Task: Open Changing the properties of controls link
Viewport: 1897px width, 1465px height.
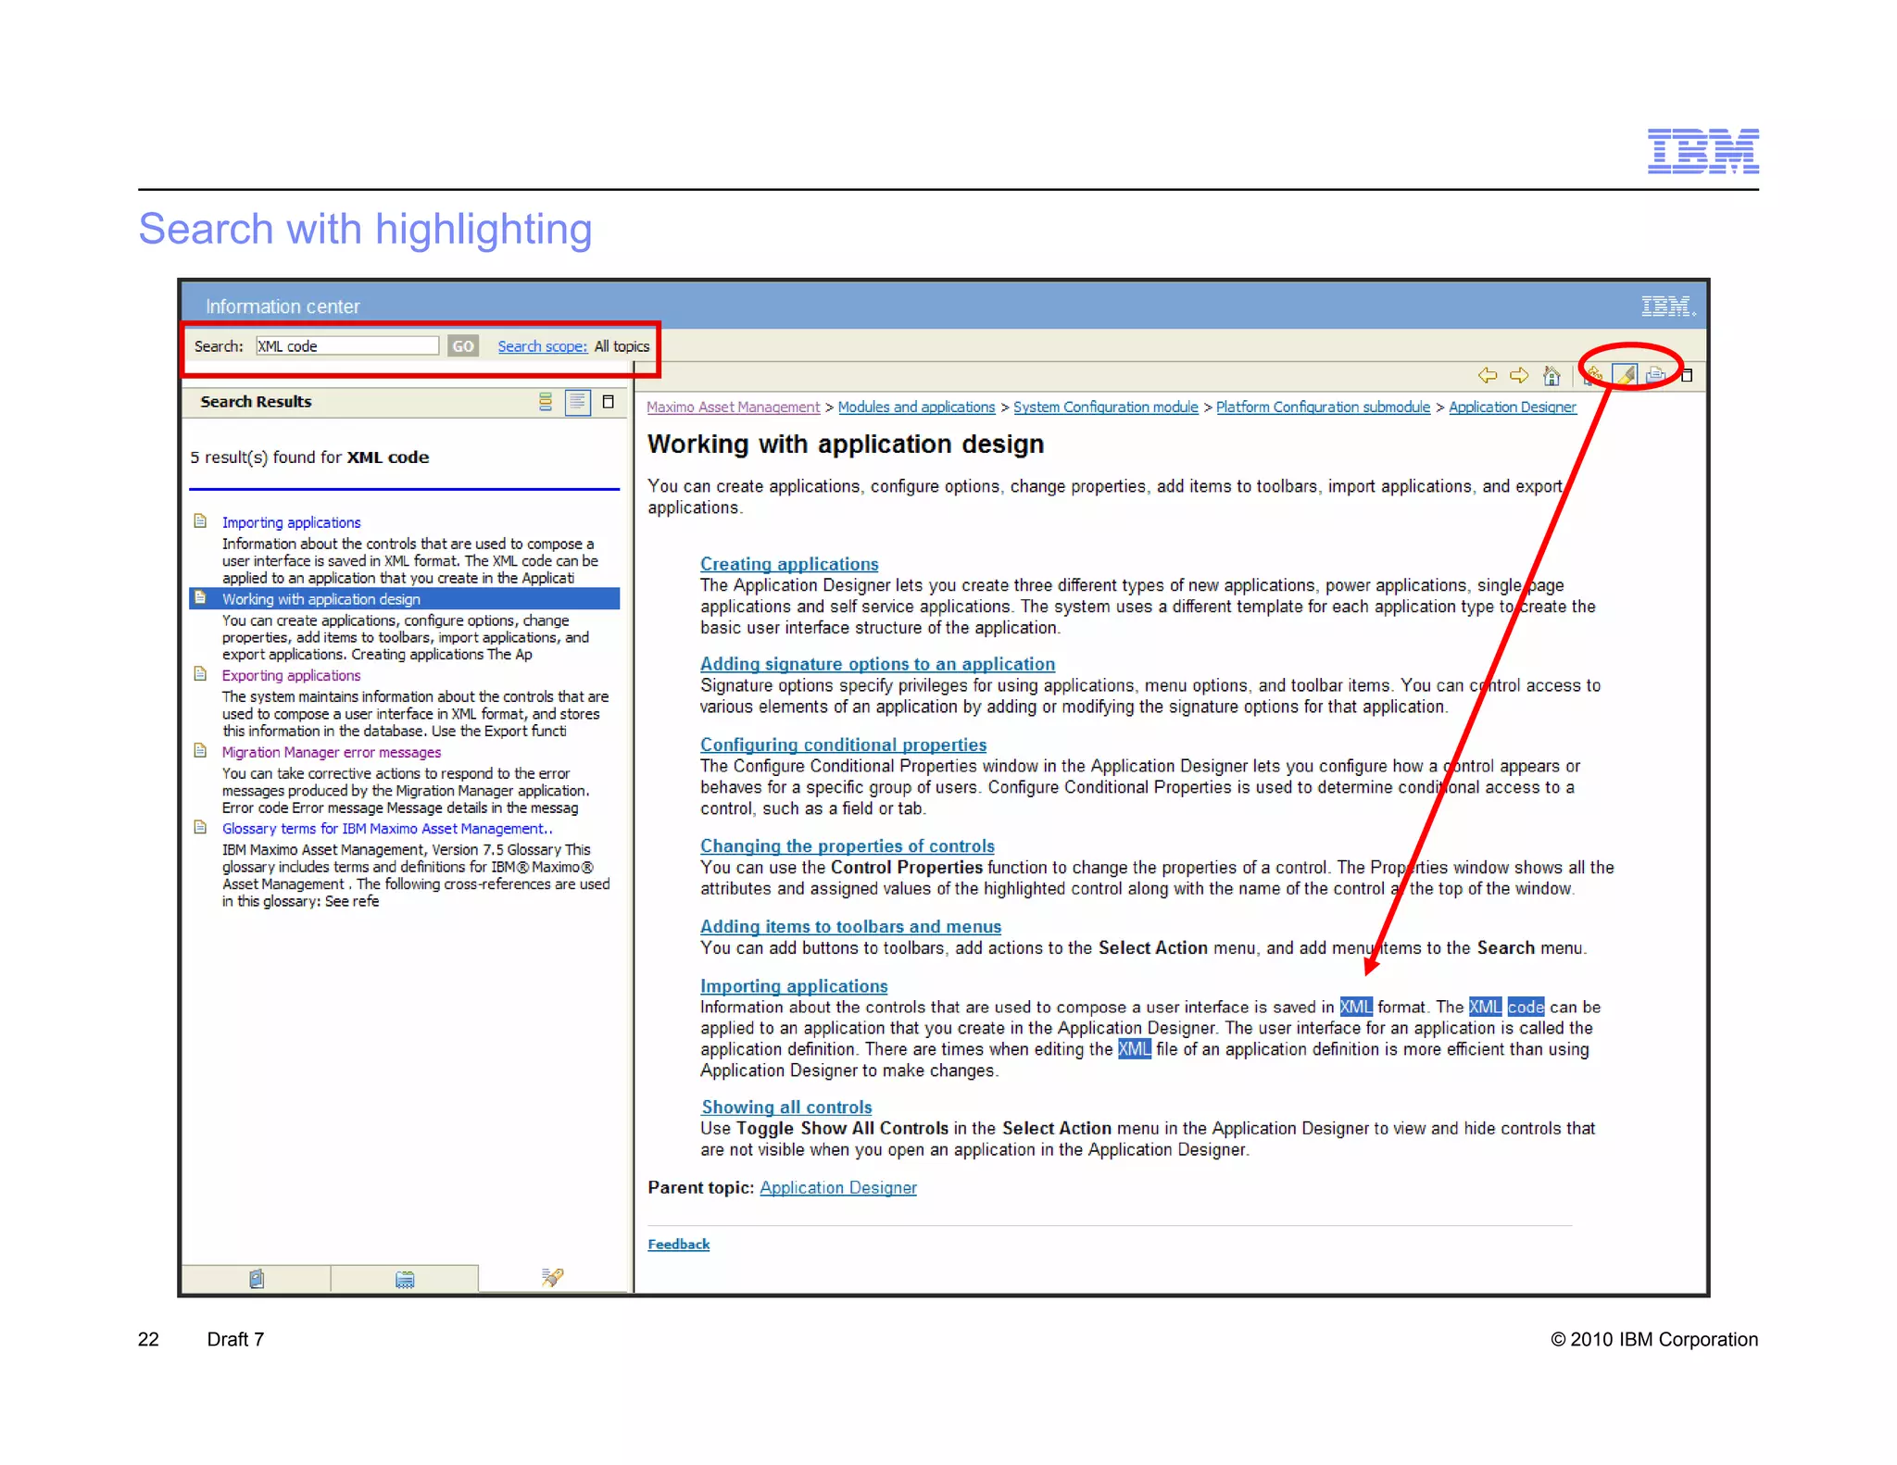Action: pos(848,845)
